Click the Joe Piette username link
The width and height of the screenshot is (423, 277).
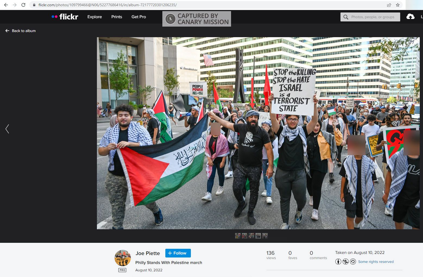click(148, 253)
